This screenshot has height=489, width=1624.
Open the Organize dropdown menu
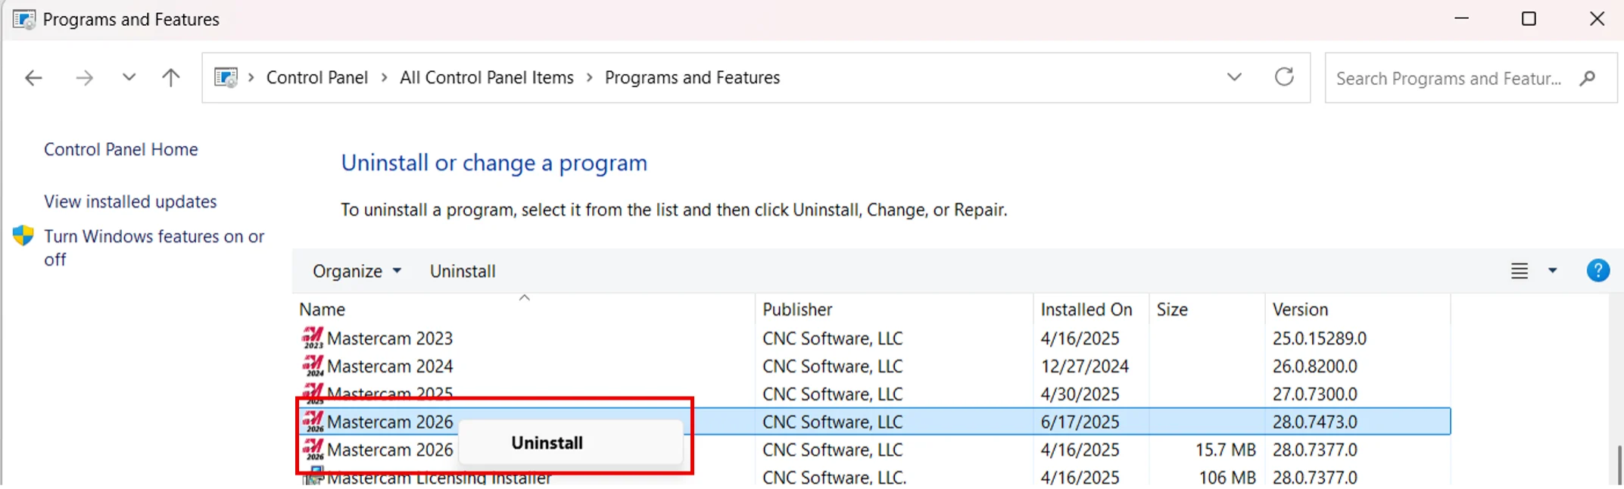click(357, 271)
